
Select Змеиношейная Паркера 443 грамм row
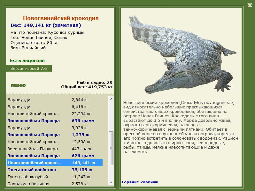click(x=54, y=149)
